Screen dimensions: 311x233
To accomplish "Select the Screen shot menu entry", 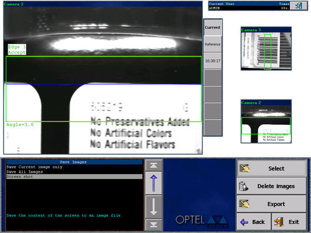I will coord(74,176).
